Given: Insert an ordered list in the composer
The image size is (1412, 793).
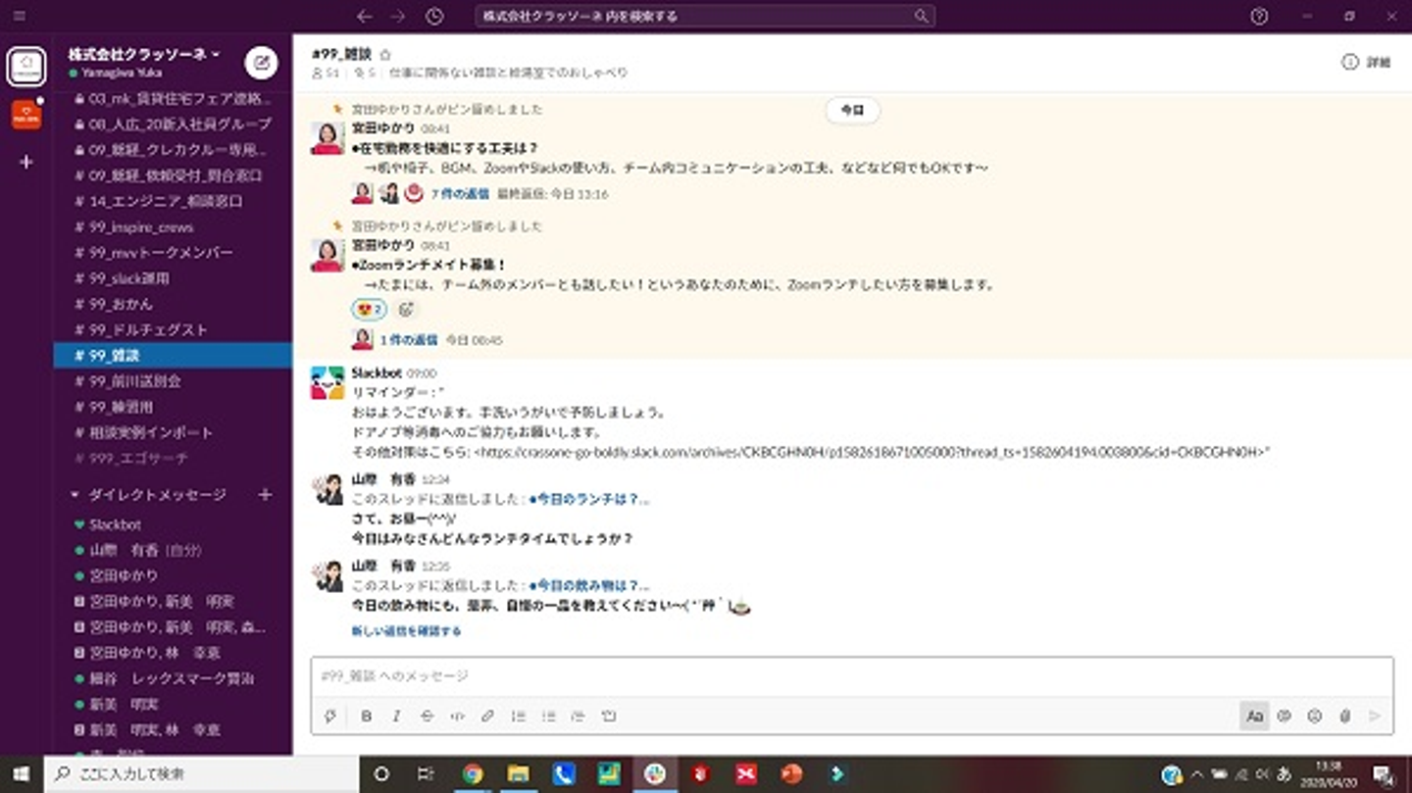Looking at the screenshot, I should 518,717.
